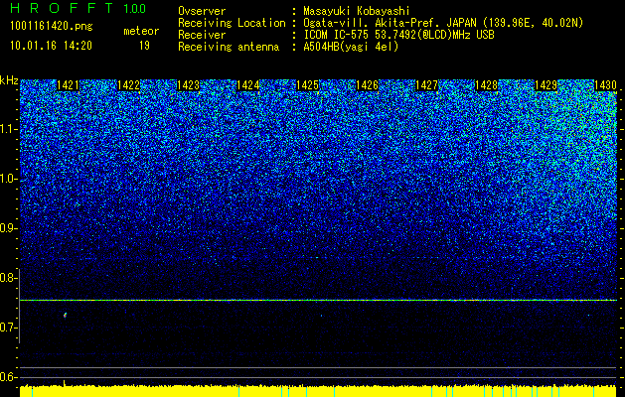Click the 1.0 kHz axis label

point(8,180)
